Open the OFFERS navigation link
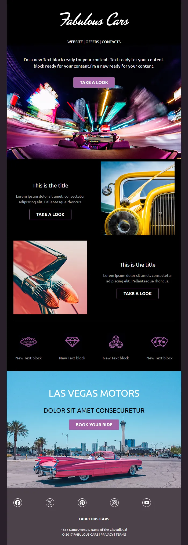Image resolution: width=188 pixels, height=545 pixels. coord(92,42)
